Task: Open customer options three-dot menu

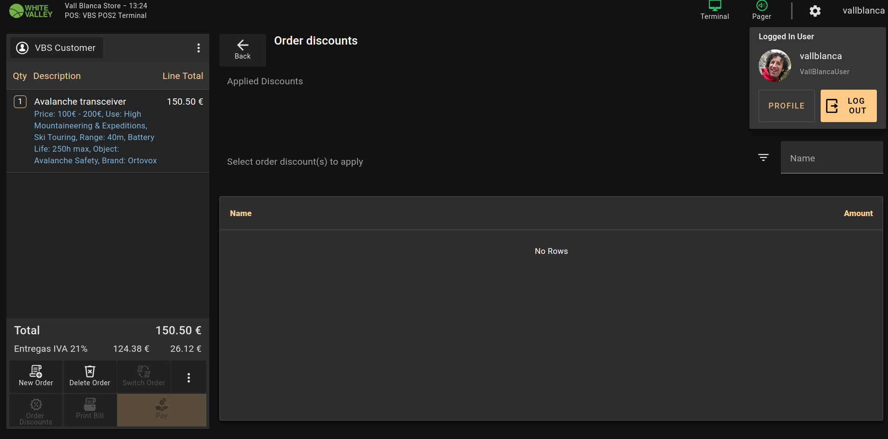Action: [x=199, y=48]
